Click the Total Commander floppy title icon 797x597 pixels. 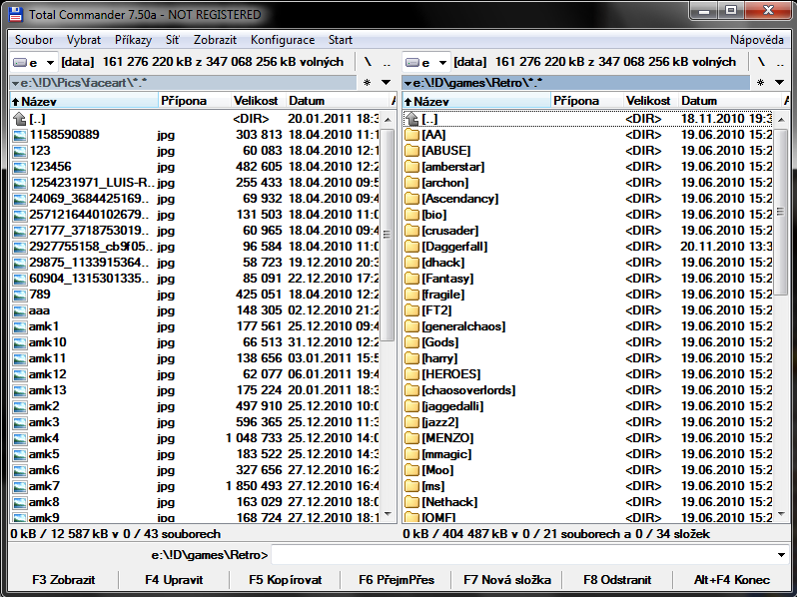pyautogui.click(x=16, y=14)
